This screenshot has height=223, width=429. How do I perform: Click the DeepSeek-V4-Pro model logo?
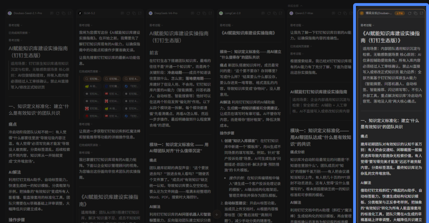[151, 13]
